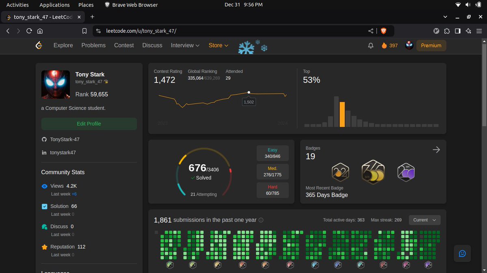Open the Contest nav item

pyautogui.click(x=124, y=45)
